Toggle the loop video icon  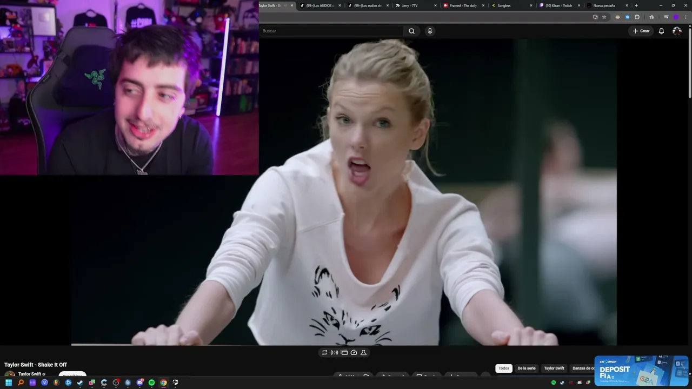(324, 352)
